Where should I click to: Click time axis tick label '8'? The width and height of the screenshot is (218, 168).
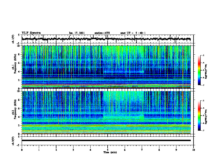coord(159,150)
